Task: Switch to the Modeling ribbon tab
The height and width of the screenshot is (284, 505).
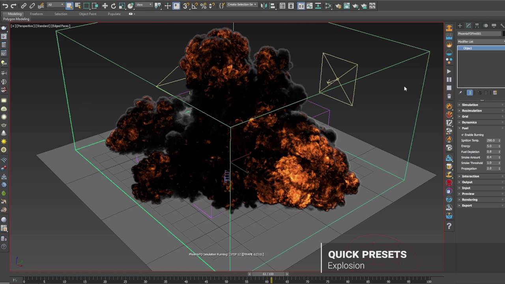Action: [x=15, y=14]
